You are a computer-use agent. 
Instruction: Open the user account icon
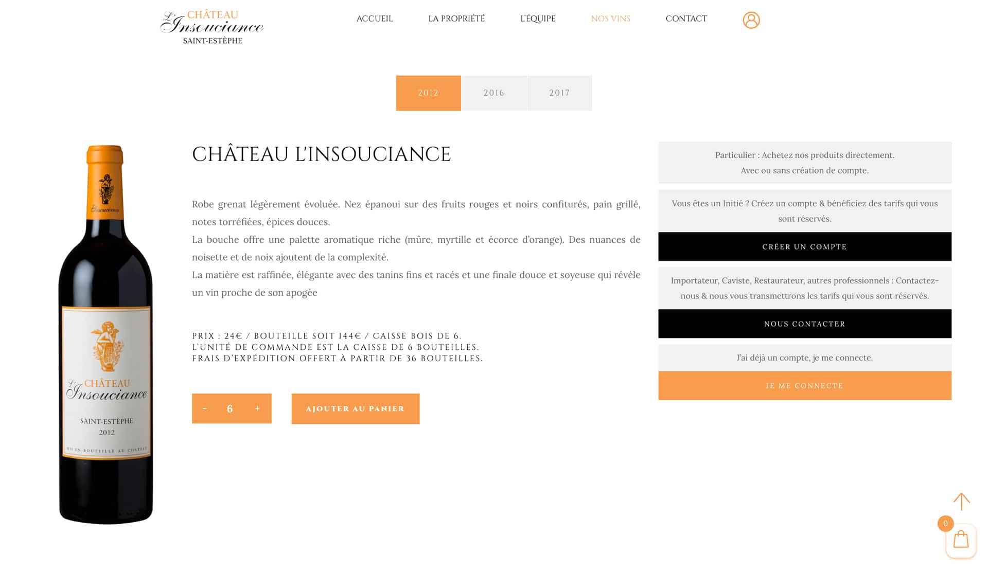751,20
